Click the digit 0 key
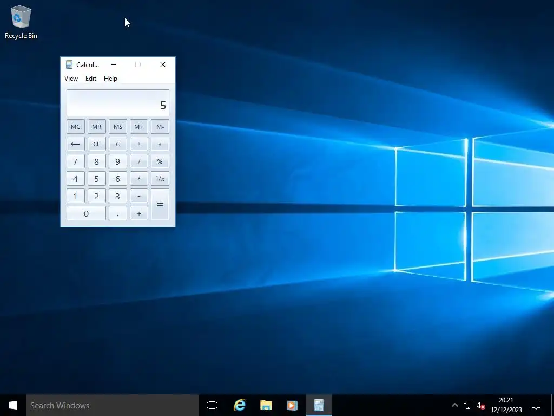Viewport: 554px width, 416px height. click(x=86, y=213)
